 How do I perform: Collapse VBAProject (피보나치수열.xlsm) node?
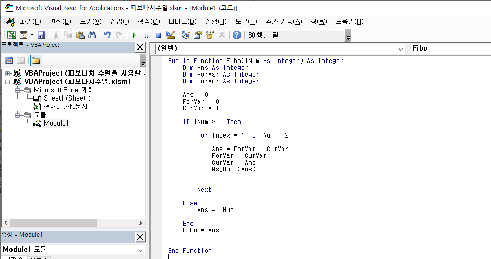coord(7,82)
